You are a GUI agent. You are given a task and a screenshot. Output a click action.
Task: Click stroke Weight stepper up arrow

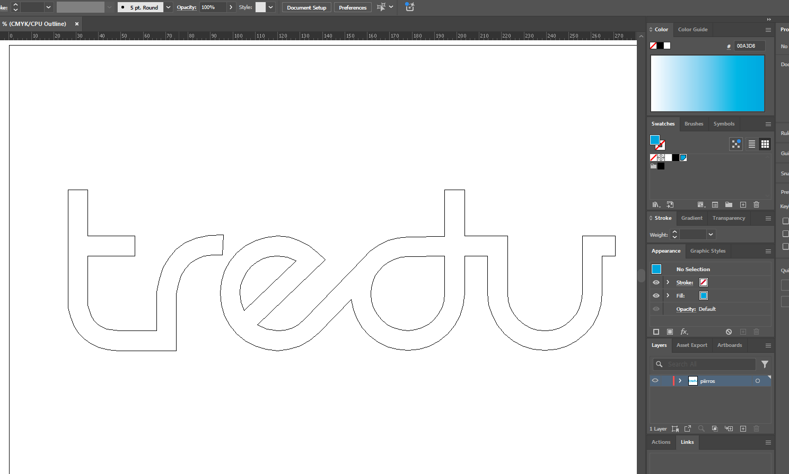click(674, 232)
